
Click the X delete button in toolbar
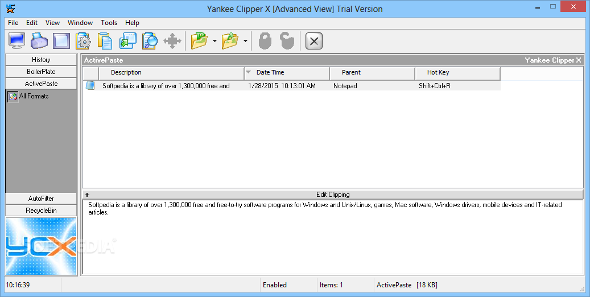(314, 41)
